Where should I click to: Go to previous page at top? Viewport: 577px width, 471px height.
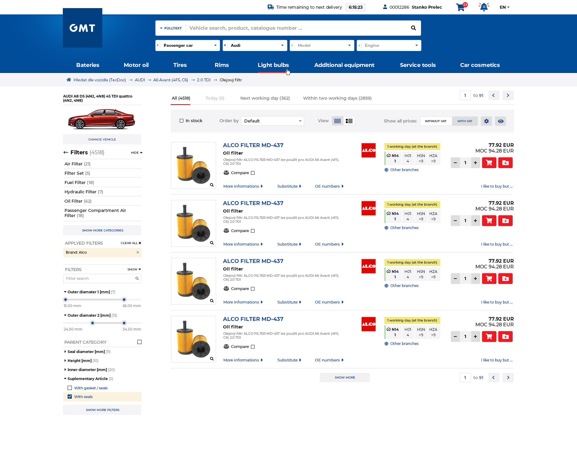tap(493, 95)
